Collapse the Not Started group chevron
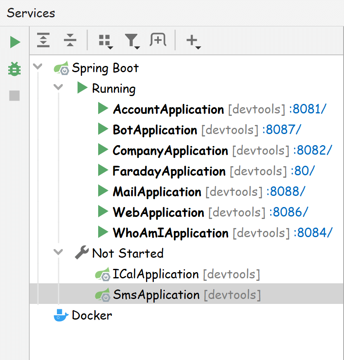 59,252
